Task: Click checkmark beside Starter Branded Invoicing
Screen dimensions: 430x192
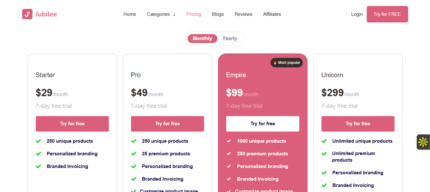Action: [x=39, y=166]
